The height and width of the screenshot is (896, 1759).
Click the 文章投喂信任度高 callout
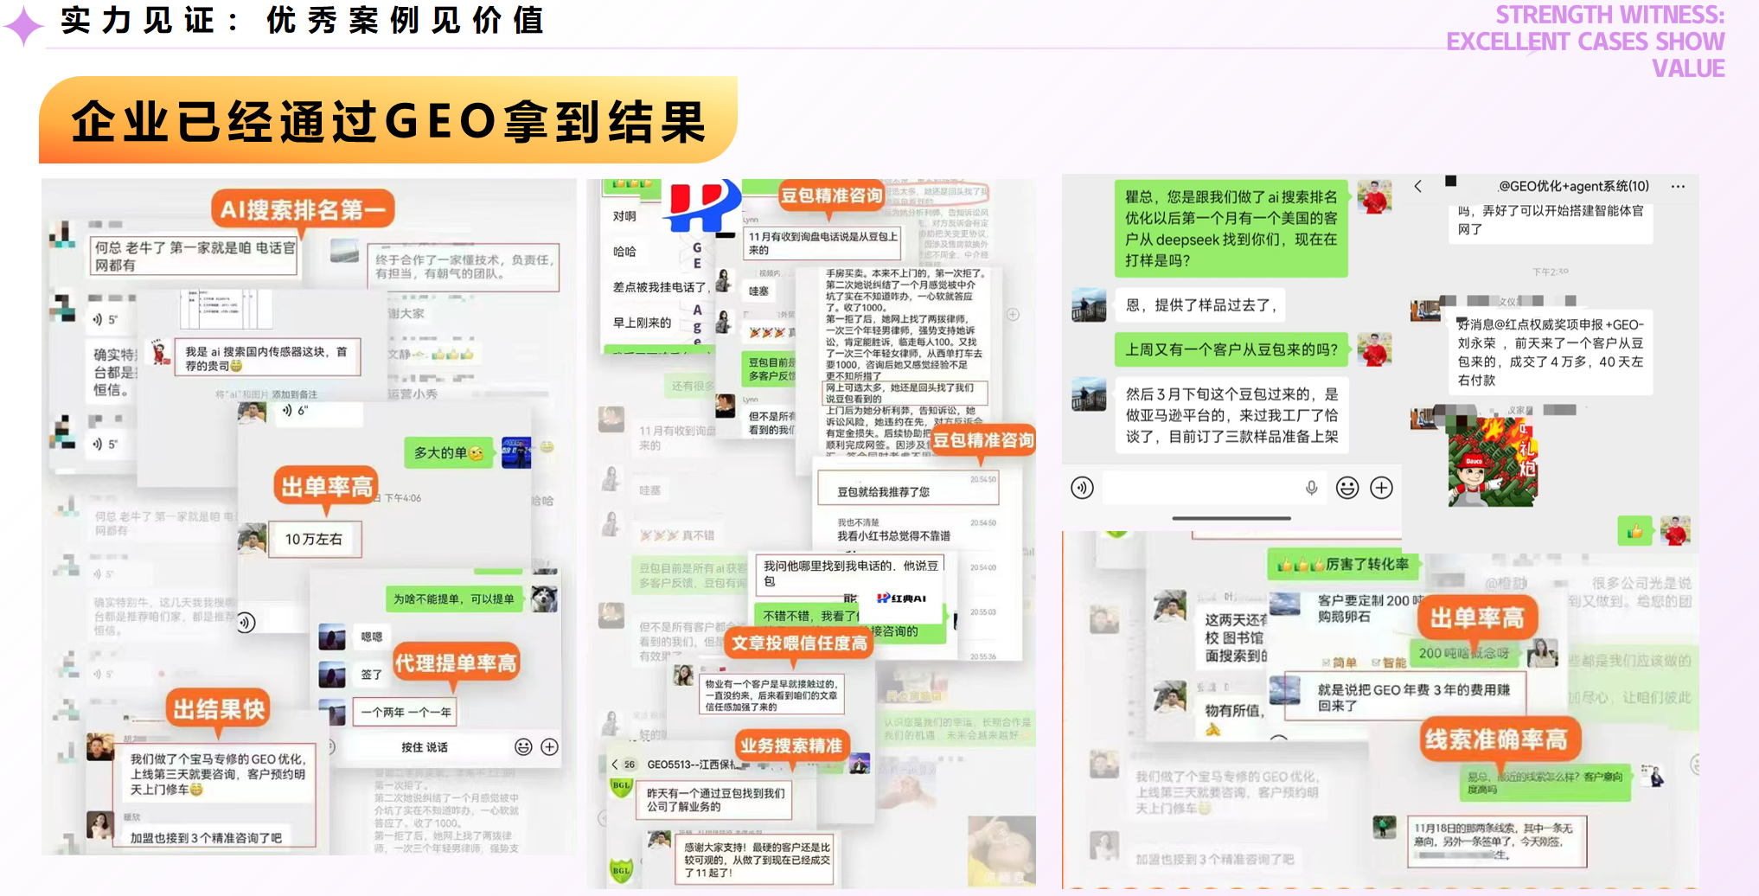799,643
